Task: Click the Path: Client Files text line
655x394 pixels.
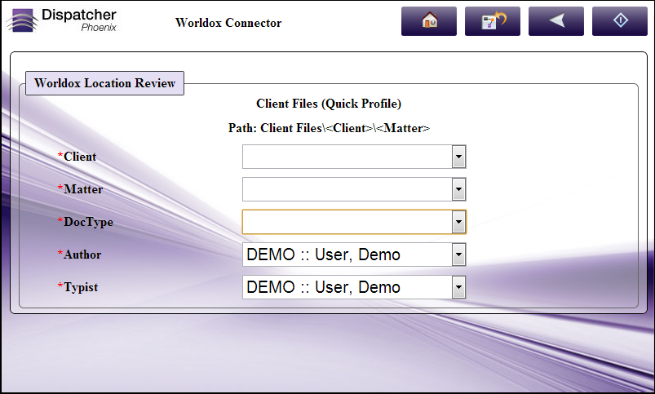Action: coord(329,128)
